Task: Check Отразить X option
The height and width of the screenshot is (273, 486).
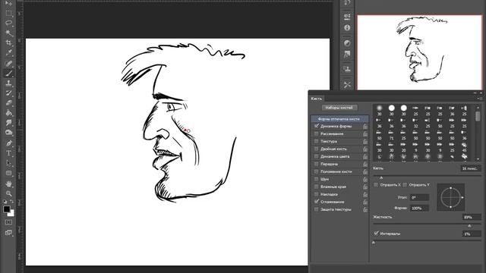Action: 376,185
